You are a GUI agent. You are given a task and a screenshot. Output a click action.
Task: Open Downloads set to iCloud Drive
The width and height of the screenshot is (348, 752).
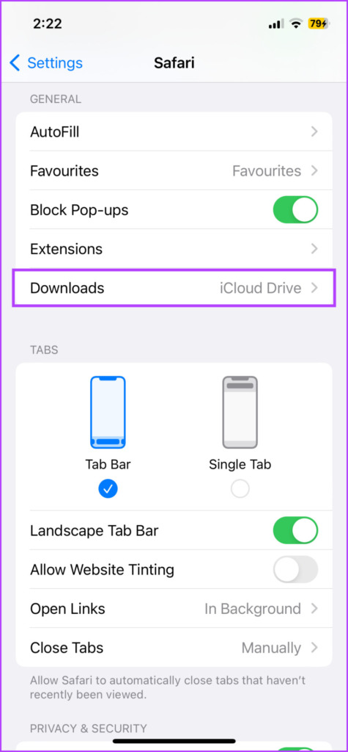tap(174, 288)
